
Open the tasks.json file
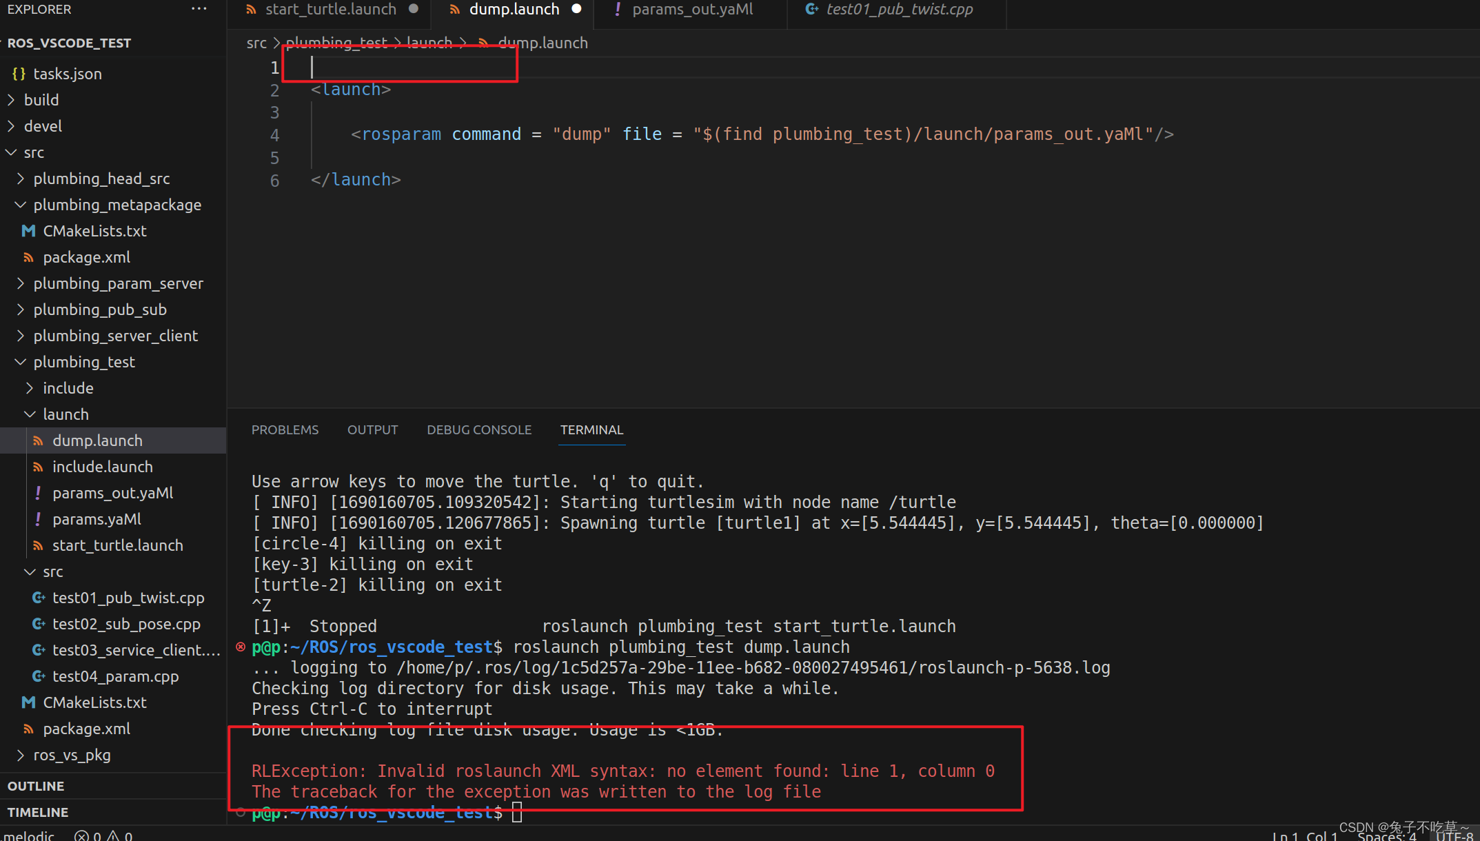tap(67, 74)
